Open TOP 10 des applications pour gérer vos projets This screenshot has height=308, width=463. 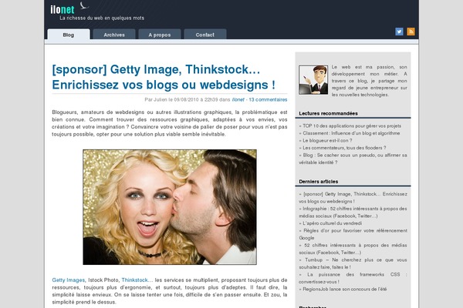click(352, 126)
